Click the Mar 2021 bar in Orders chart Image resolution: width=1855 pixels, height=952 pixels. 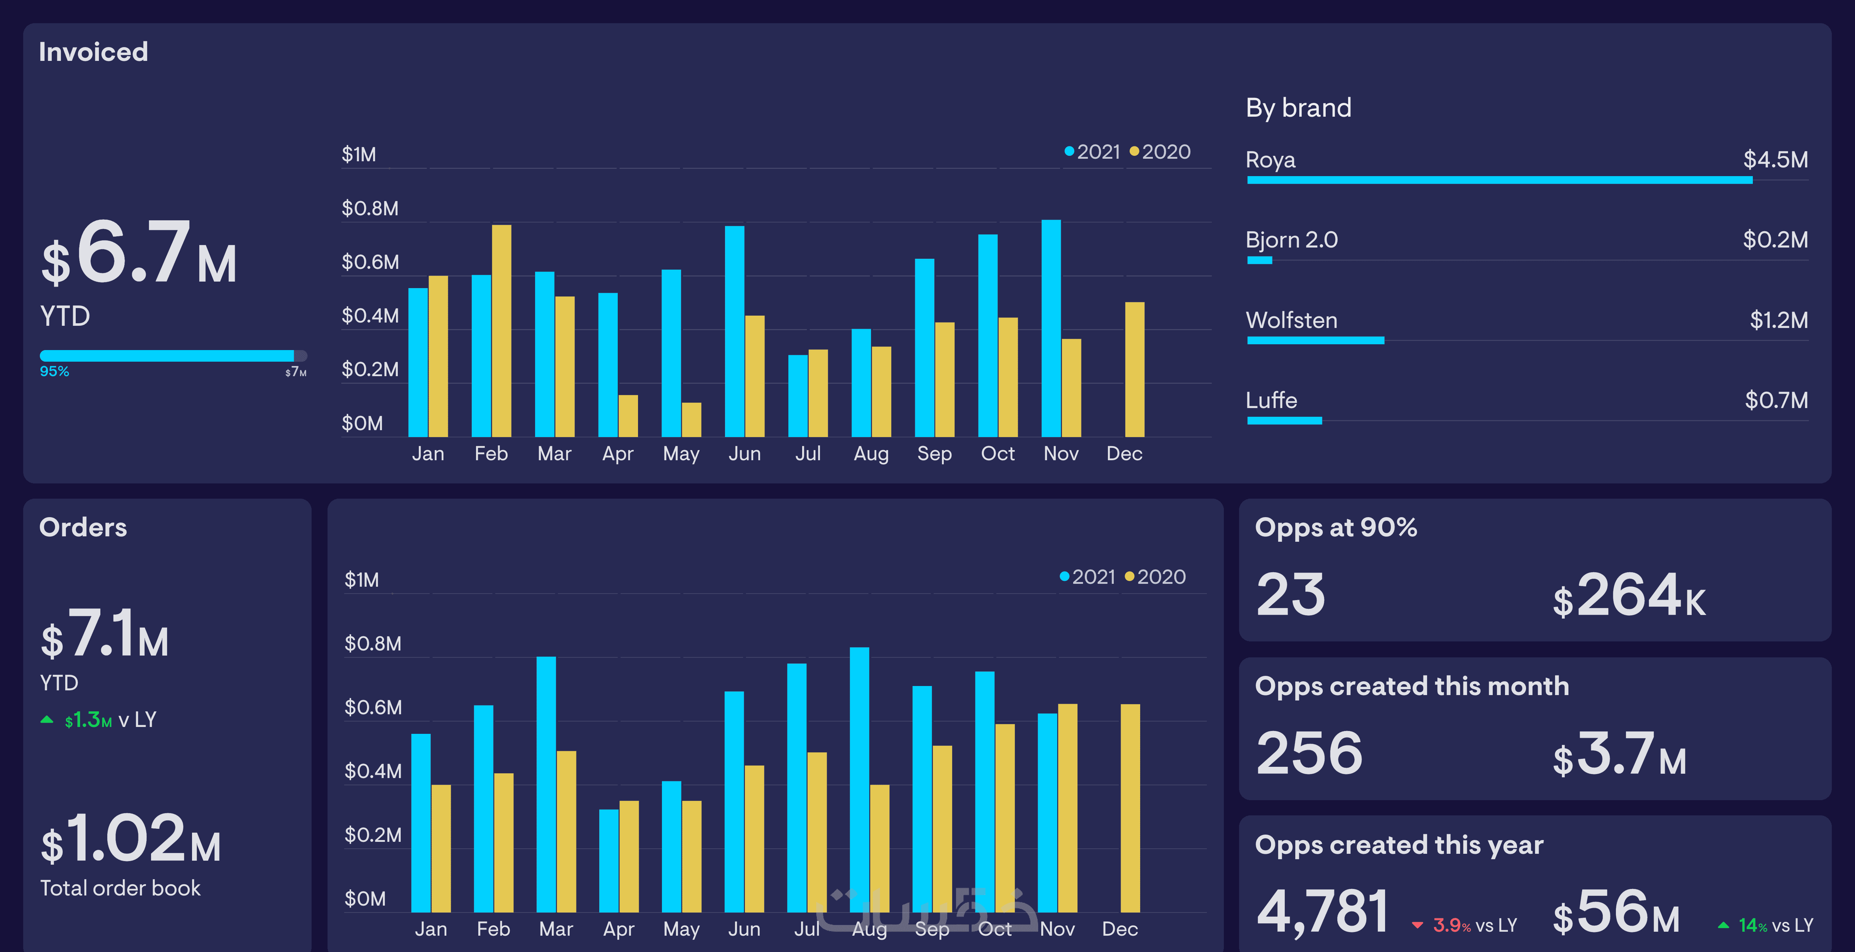coord(546,784)
